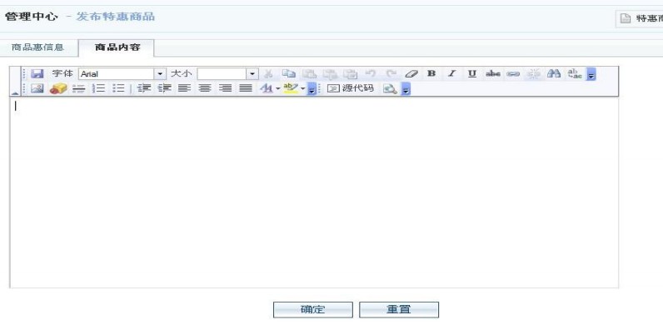663x325 pixels.
Task: Click inside the editor text area
Action: pos(314,192)
